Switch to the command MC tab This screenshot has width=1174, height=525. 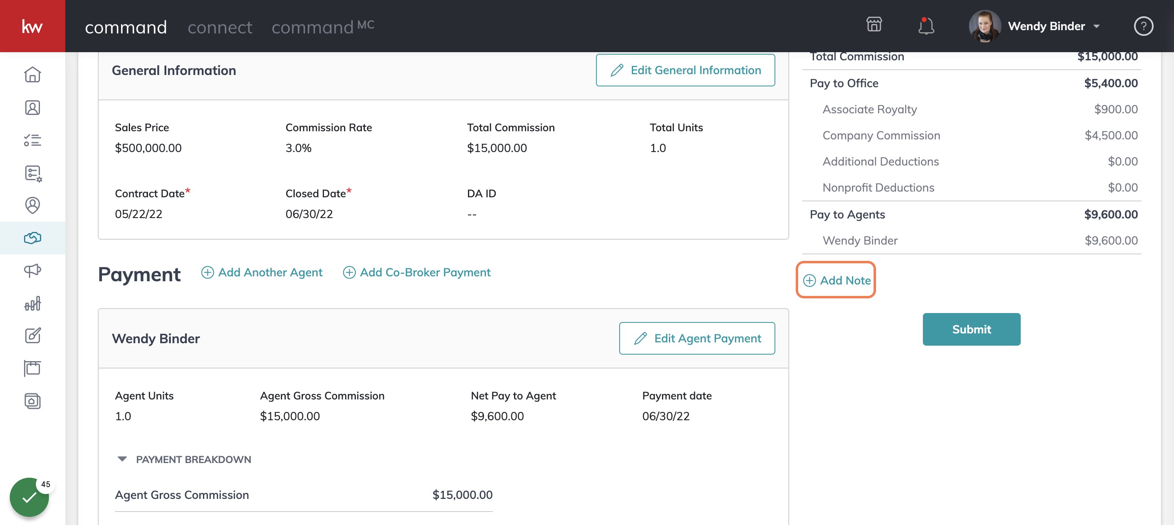click(x=323, y=27)
